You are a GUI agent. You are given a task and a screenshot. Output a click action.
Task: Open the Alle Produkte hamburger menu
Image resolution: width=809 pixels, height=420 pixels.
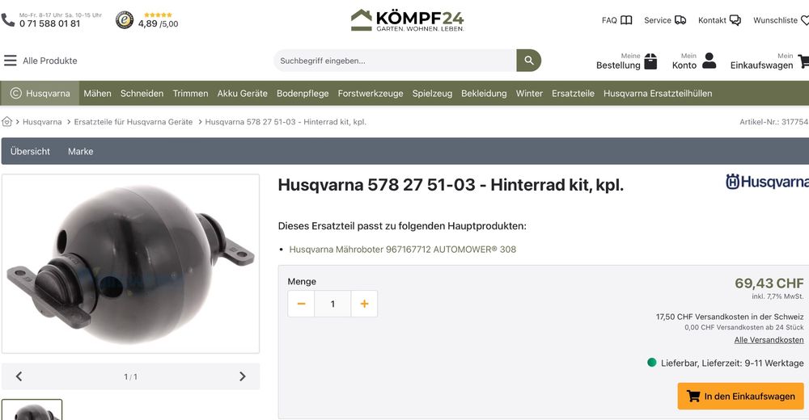click(x=11, y=61)
